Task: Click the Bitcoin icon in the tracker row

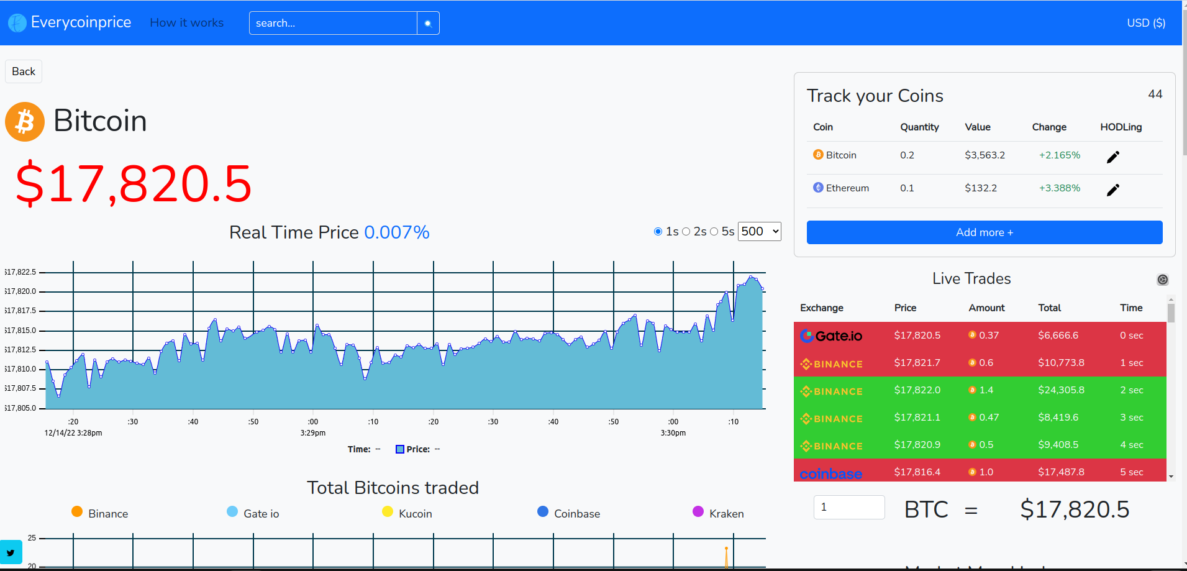Action: [818, 154]
